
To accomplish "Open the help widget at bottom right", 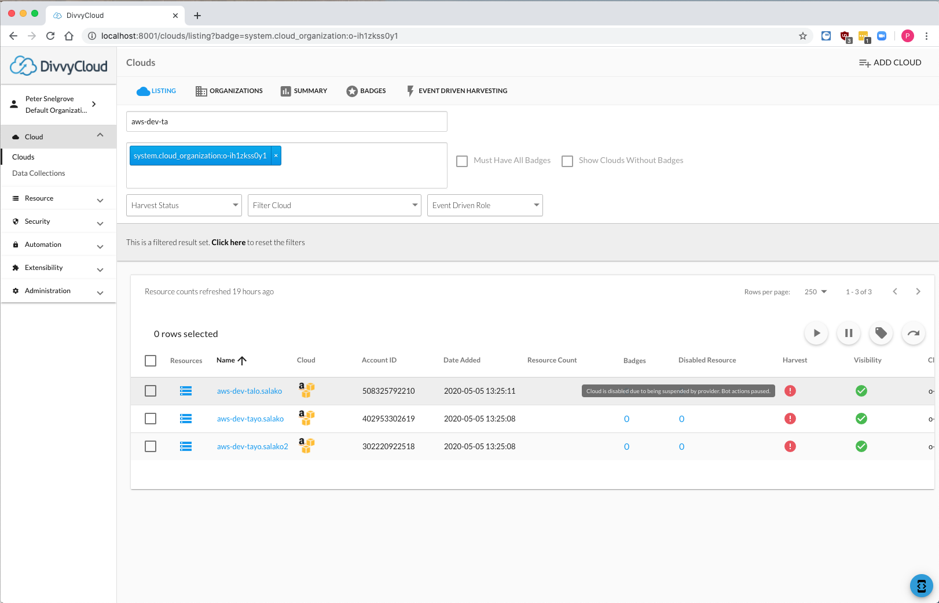I will pos(922,586).
